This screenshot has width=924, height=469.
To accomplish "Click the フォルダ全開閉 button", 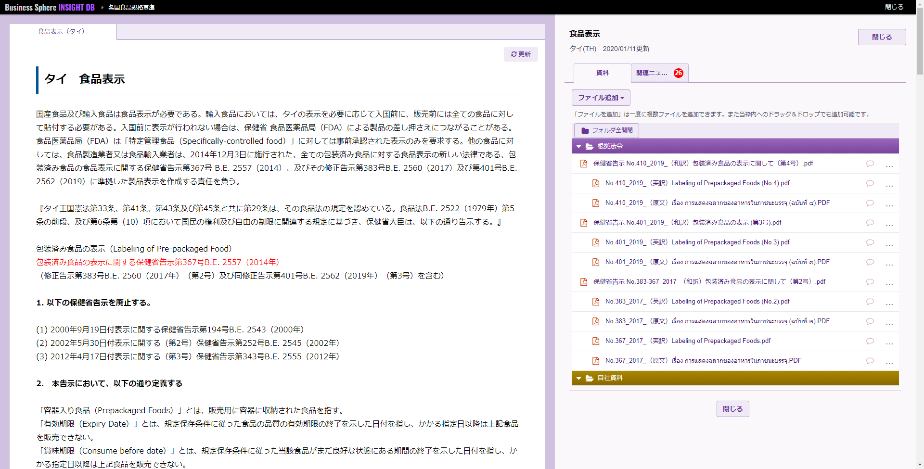I will pyautogui.click(x=606, y=130).
